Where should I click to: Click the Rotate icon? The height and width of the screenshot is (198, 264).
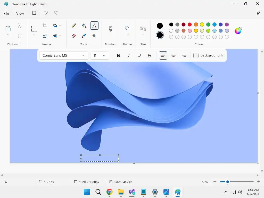coord(55,26)
